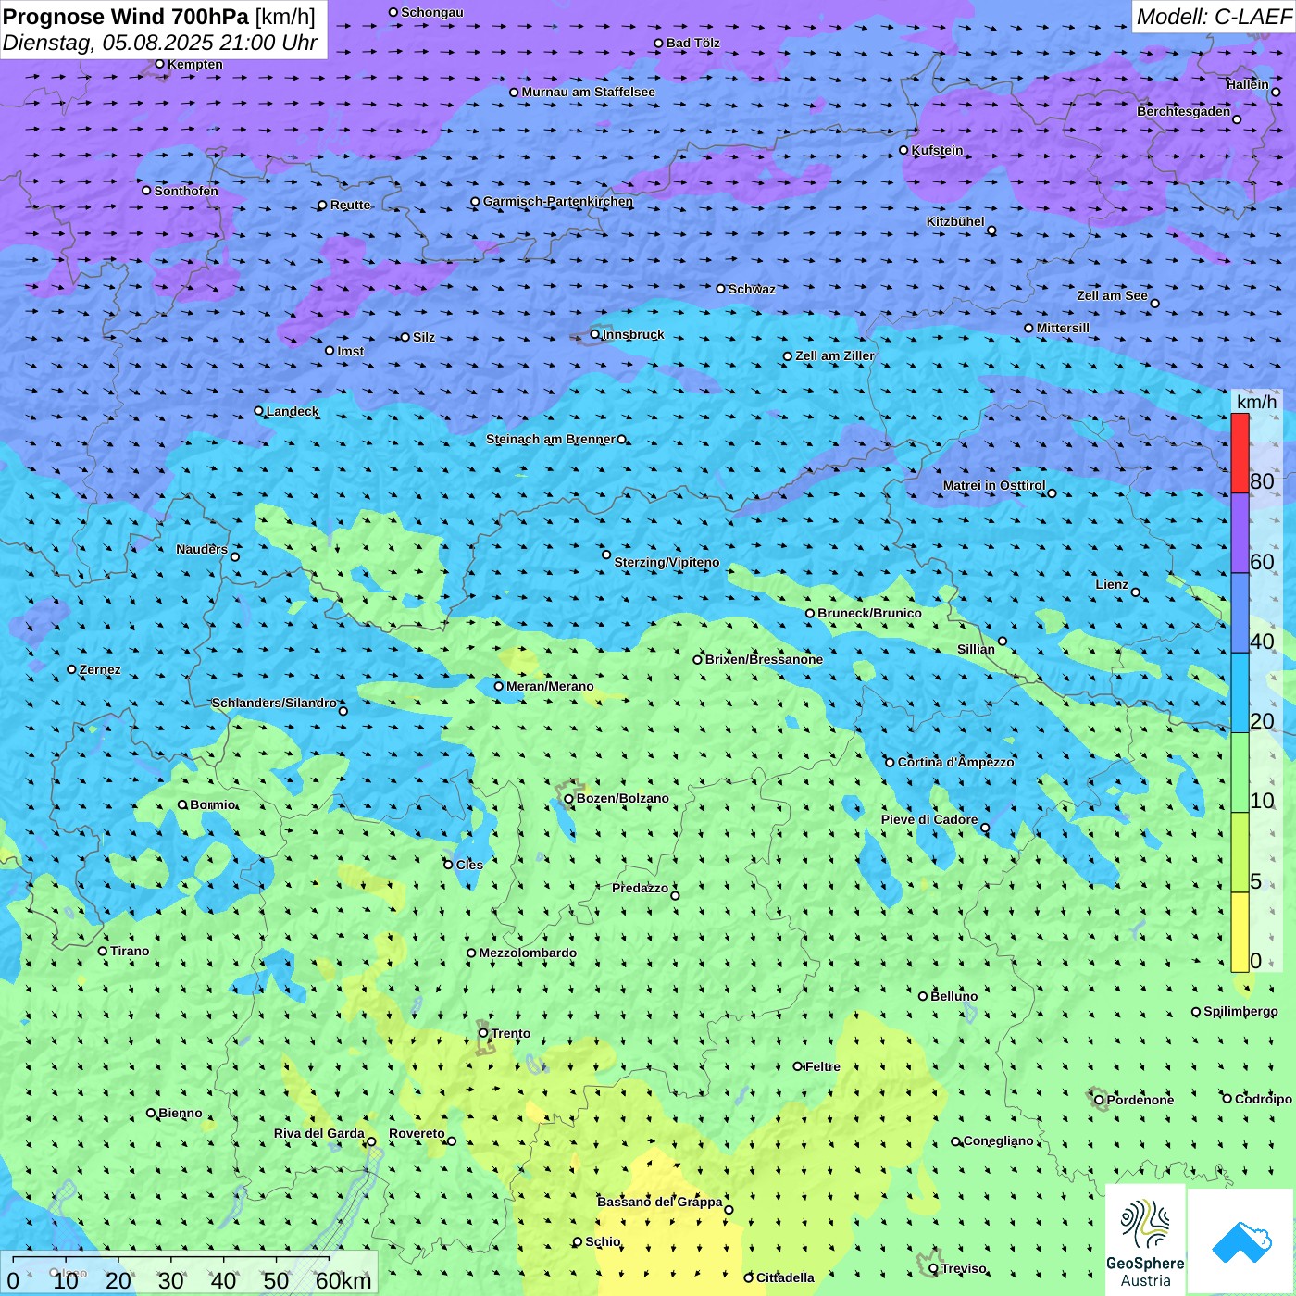Click the Matrei in Osttirol label
The image size is (1296, 1296).
[x=994, y=485]
